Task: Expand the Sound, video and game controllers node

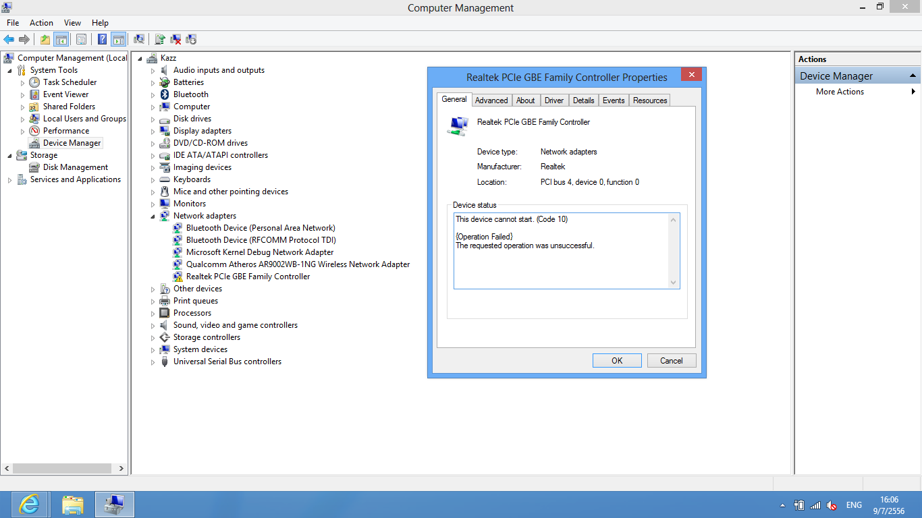Action: click(x=153, y=325)
